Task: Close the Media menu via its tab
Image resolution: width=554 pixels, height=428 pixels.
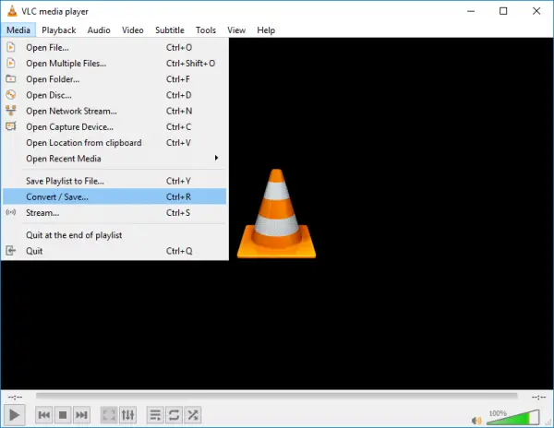Action: point(18,30)
